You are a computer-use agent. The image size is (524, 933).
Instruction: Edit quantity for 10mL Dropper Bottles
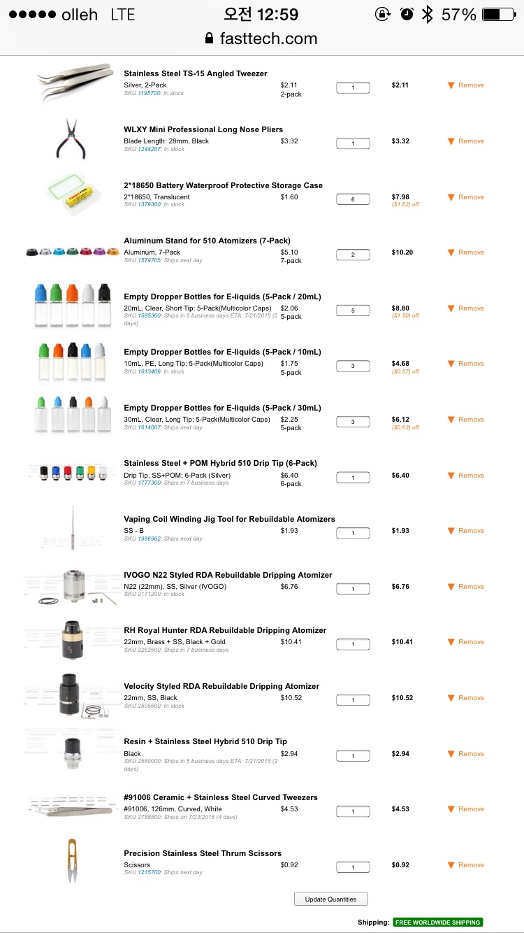point(353,366)
